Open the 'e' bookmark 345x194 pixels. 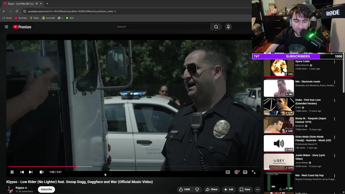pos(60,18)
